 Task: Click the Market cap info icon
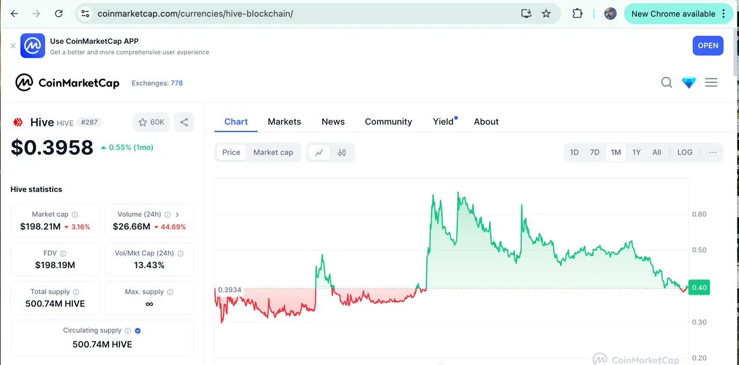point(74,215)
